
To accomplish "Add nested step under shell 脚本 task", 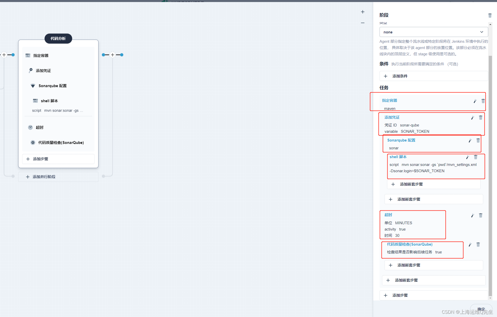I will (x=434, y=184).
